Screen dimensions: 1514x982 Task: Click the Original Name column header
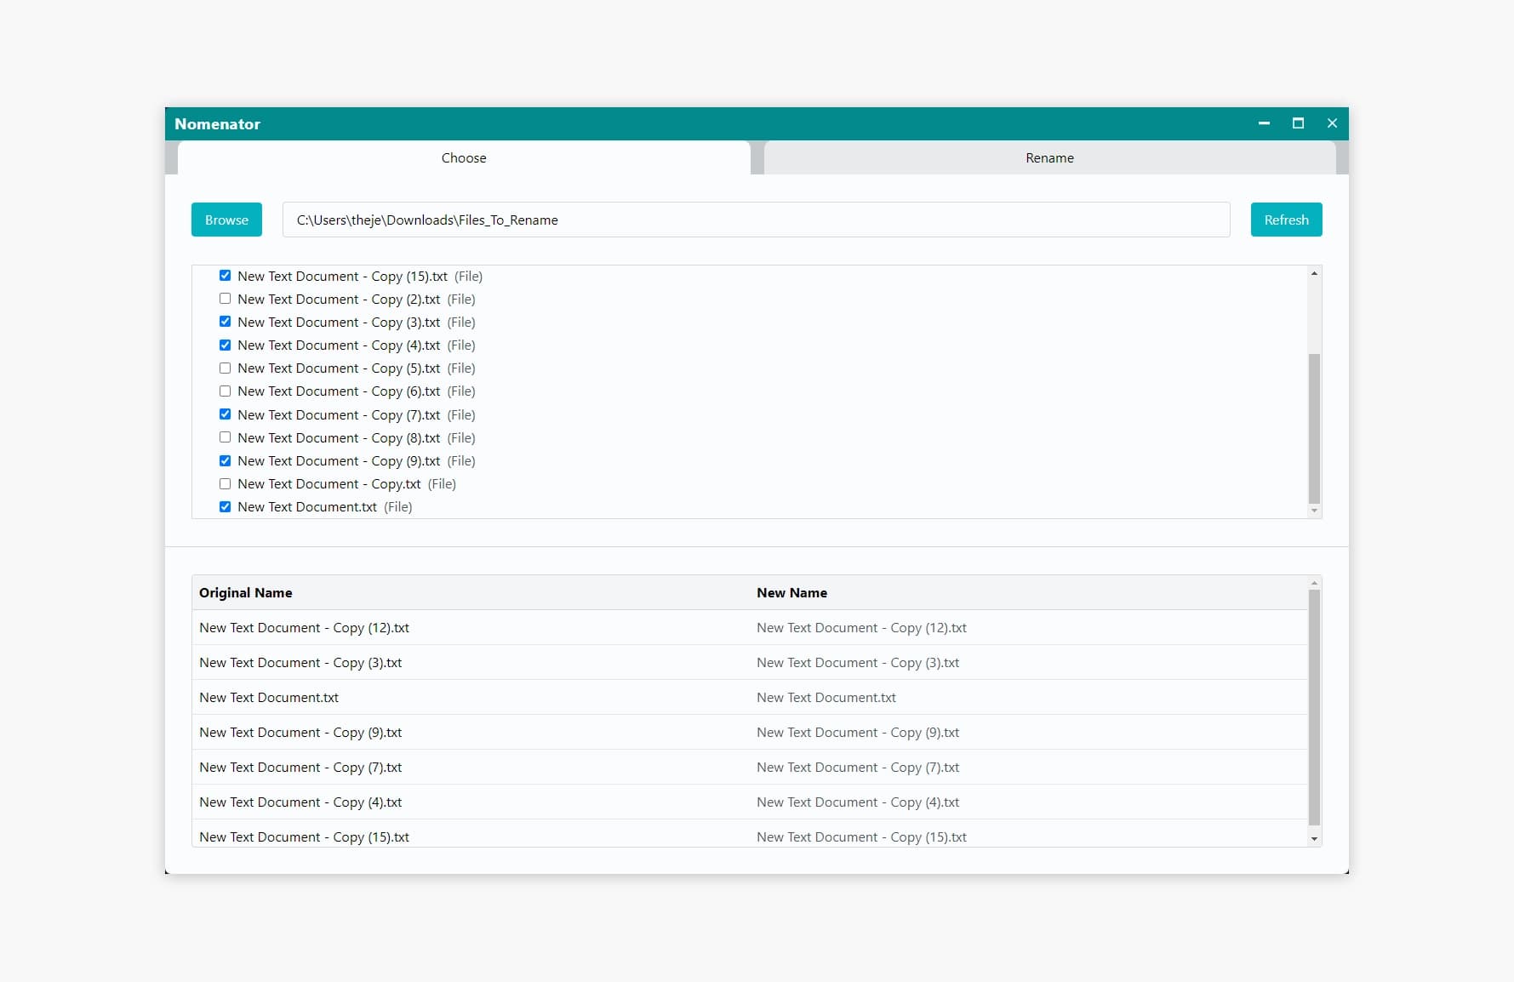click(x=471, y=592)
